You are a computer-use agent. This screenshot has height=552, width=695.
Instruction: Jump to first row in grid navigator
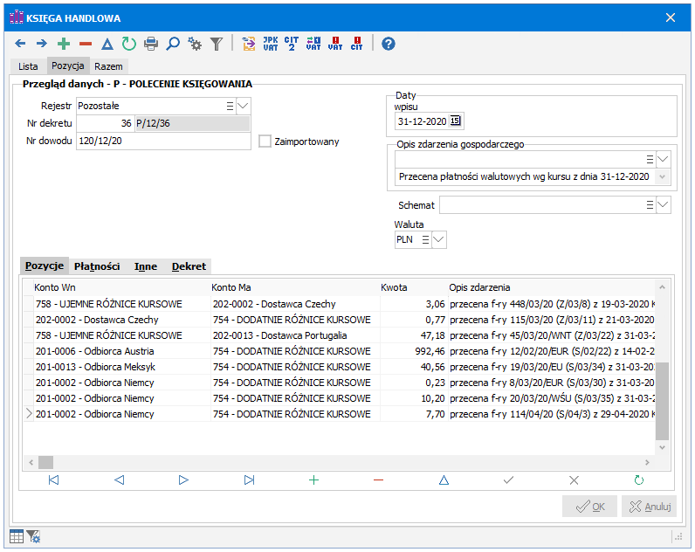(x=54, y=480)
